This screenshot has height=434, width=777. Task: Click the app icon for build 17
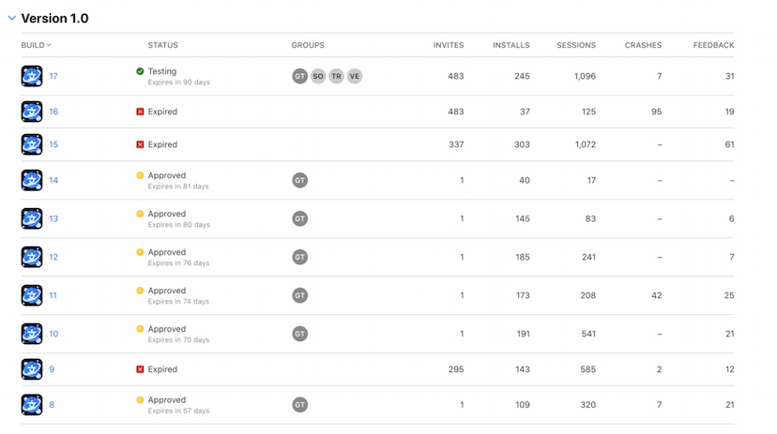[x=32, y=76]
